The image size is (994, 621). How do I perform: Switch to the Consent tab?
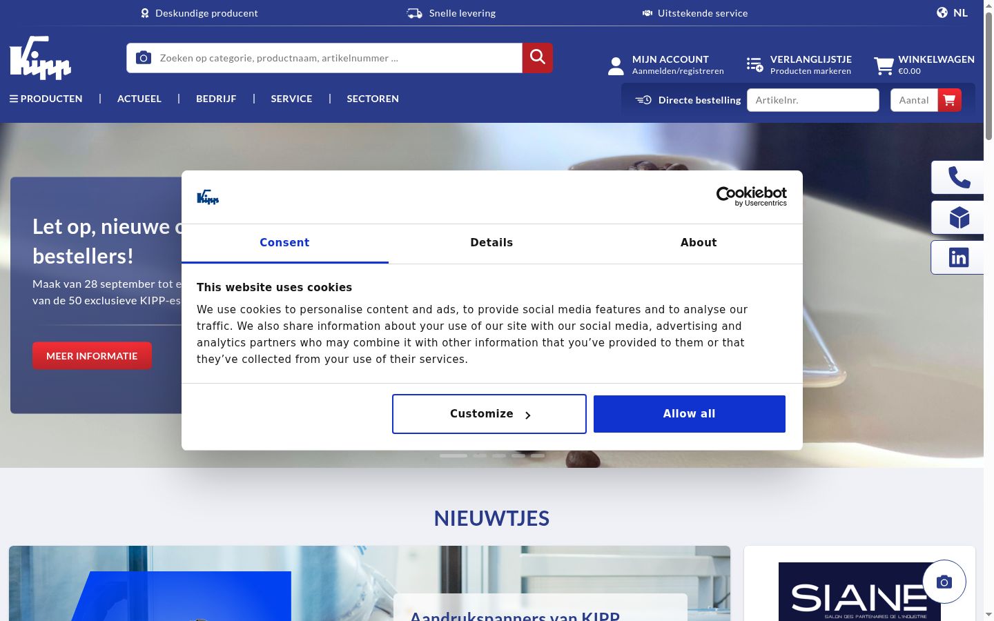click(284, 243)
